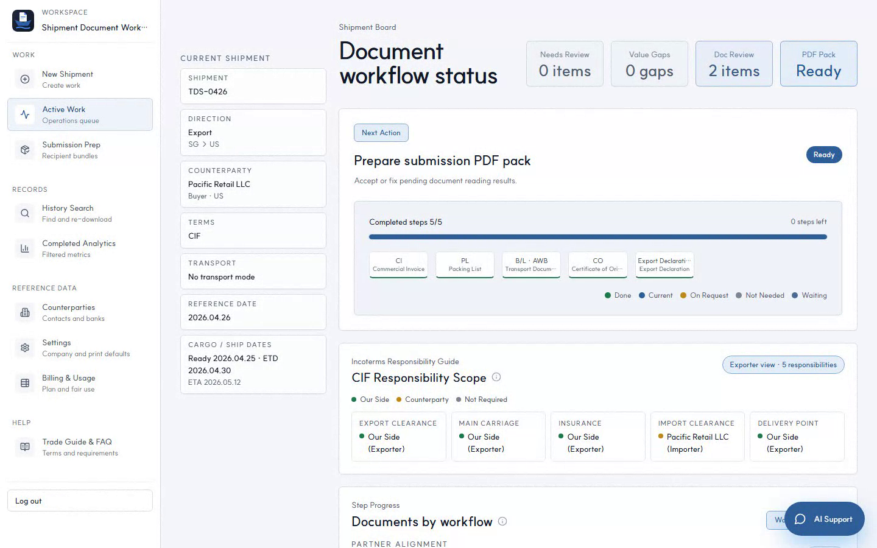The height and width of the screenshot is (548, 877).
Task: Click the History Search magnifier icon
Action: coord(25,213)
